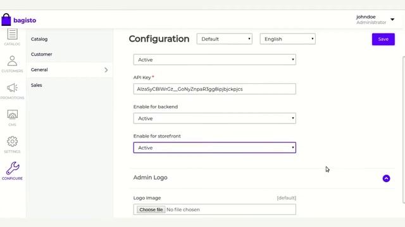Click the Configuration page heading
405x227 pixels.
tap(159, 39)
